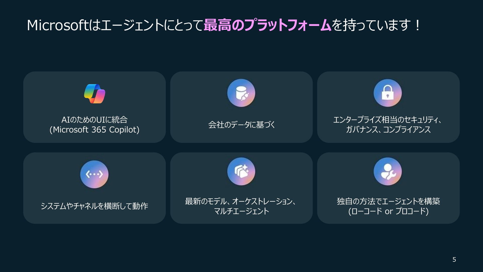Click the 会社のデータに基づく text
Viewport: 483px width, 272px height.
pyautogui.click(x=242, y=125)
